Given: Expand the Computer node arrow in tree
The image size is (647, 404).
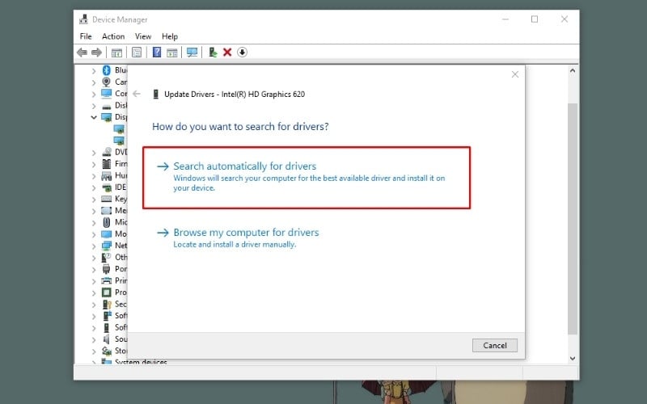Looking at the screenshot, I should click(94, 94).
